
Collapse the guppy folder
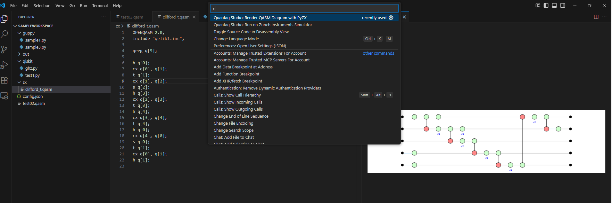click(x=28, y=33)
